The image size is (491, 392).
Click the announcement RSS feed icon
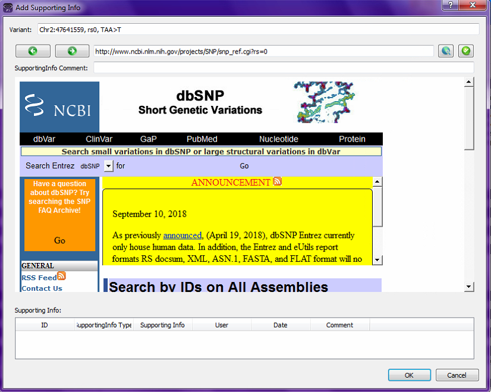pyautogui.click(x=278, y=181)
